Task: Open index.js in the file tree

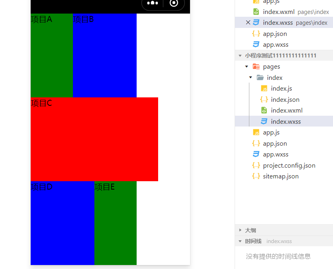Action: [284, 89]
